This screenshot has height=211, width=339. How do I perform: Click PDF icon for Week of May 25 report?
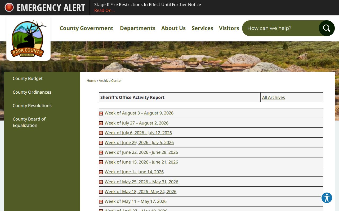click(101, 182)
